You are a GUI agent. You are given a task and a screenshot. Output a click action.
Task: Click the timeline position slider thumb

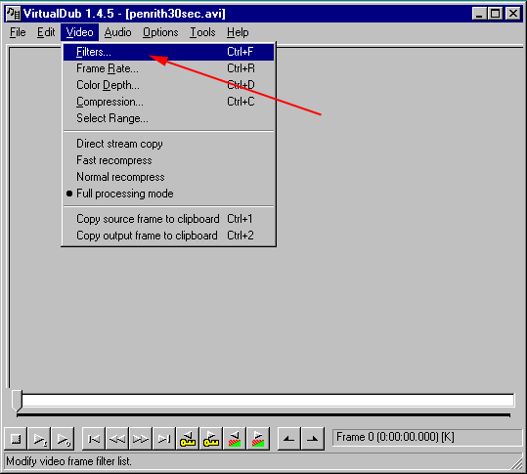[17, 401]
